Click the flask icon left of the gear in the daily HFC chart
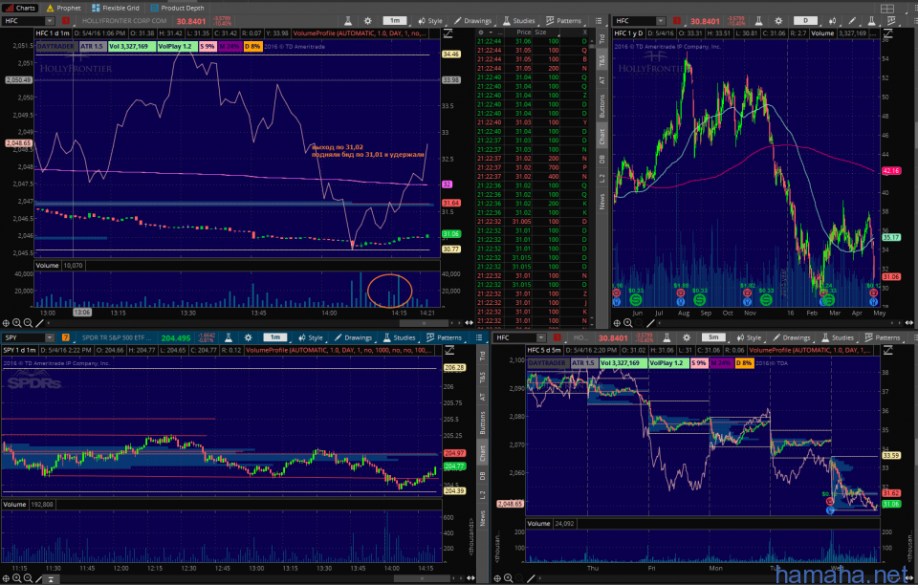The height and width of the screenshot is (585, 918). [758, 20]
